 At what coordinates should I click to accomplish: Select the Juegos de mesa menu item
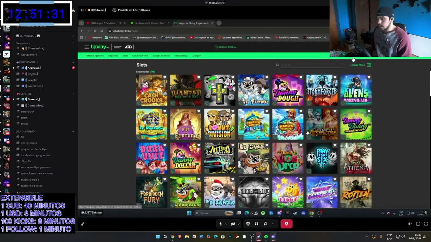point(161,56)
